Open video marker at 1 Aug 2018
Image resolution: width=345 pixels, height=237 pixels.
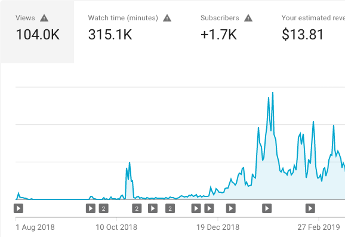click(19, 208)
